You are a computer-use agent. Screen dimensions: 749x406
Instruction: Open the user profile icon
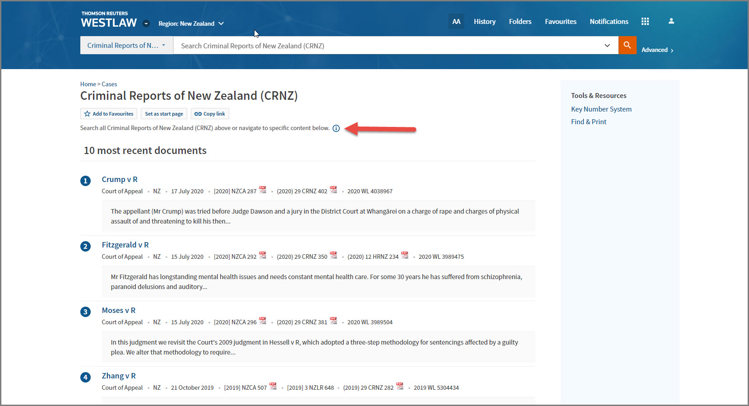coord(671,21)
